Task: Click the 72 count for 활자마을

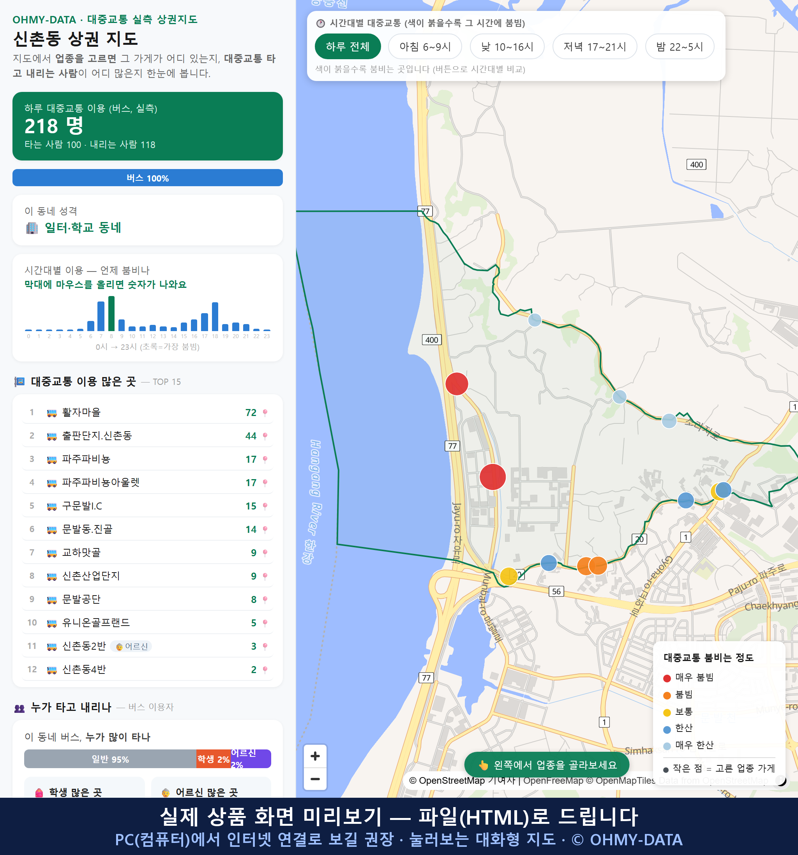Action: 251,413
